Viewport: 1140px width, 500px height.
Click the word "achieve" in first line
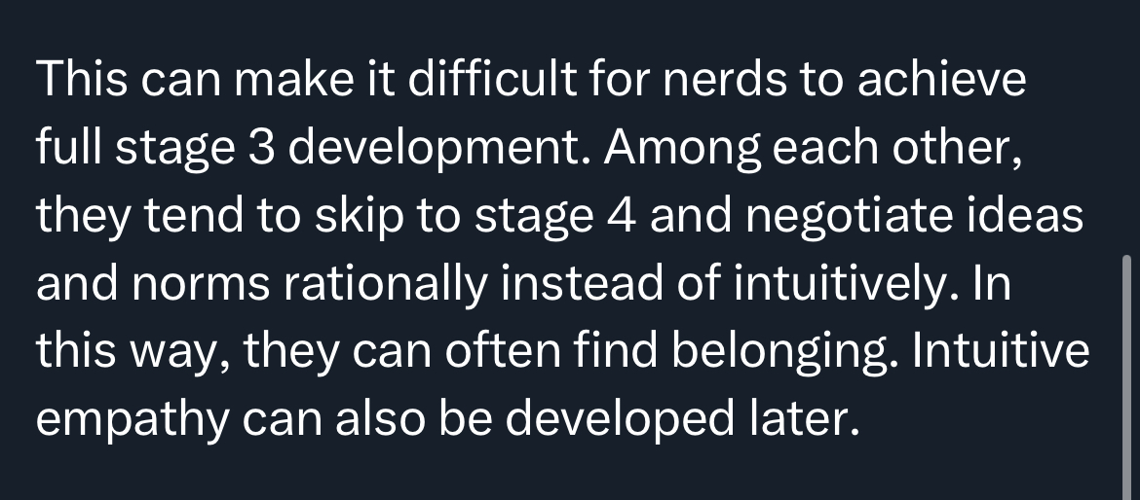[x=941, y=79]
